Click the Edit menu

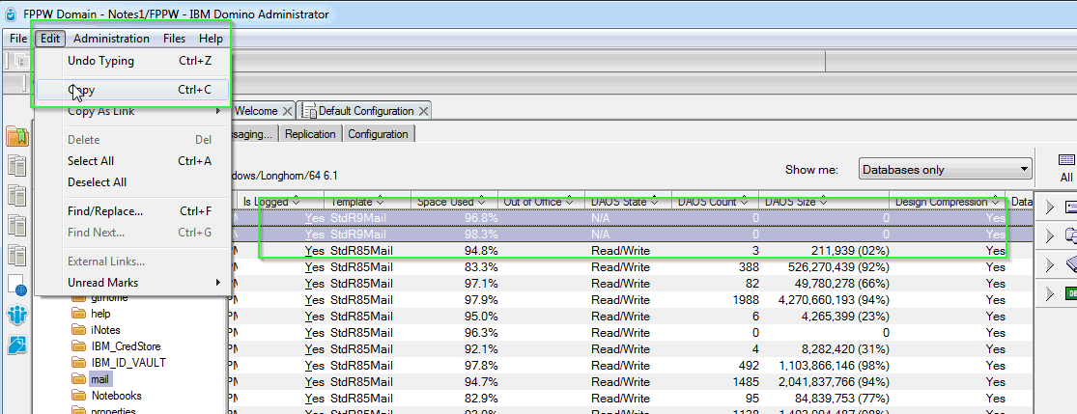pyautogui.click(x=50, y=39)
